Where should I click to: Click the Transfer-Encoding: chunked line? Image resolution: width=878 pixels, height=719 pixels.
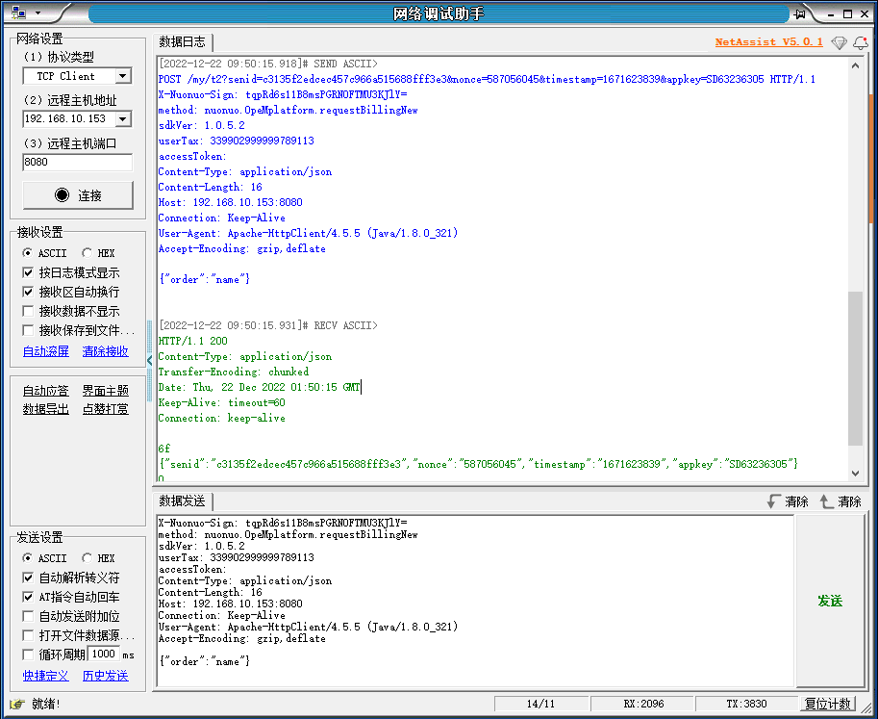pos(233,372)
